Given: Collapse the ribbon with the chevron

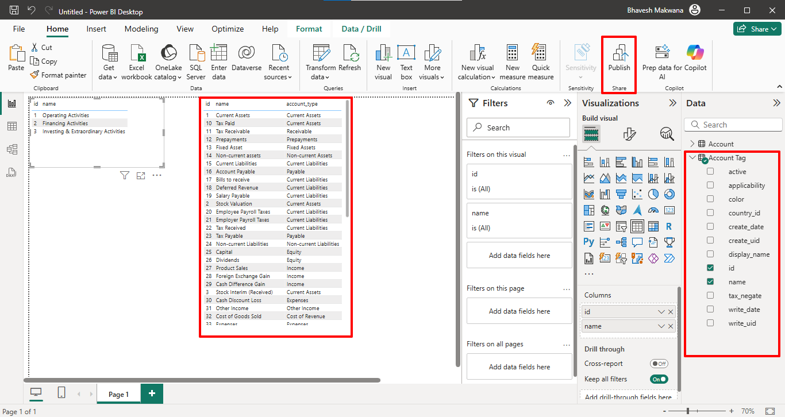Looking at the screenshot, I should point(779,87).
